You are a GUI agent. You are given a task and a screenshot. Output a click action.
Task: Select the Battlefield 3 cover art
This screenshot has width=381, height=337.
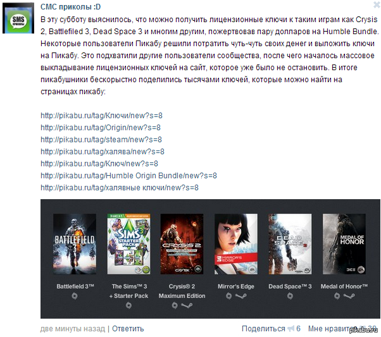pos(75,244)
